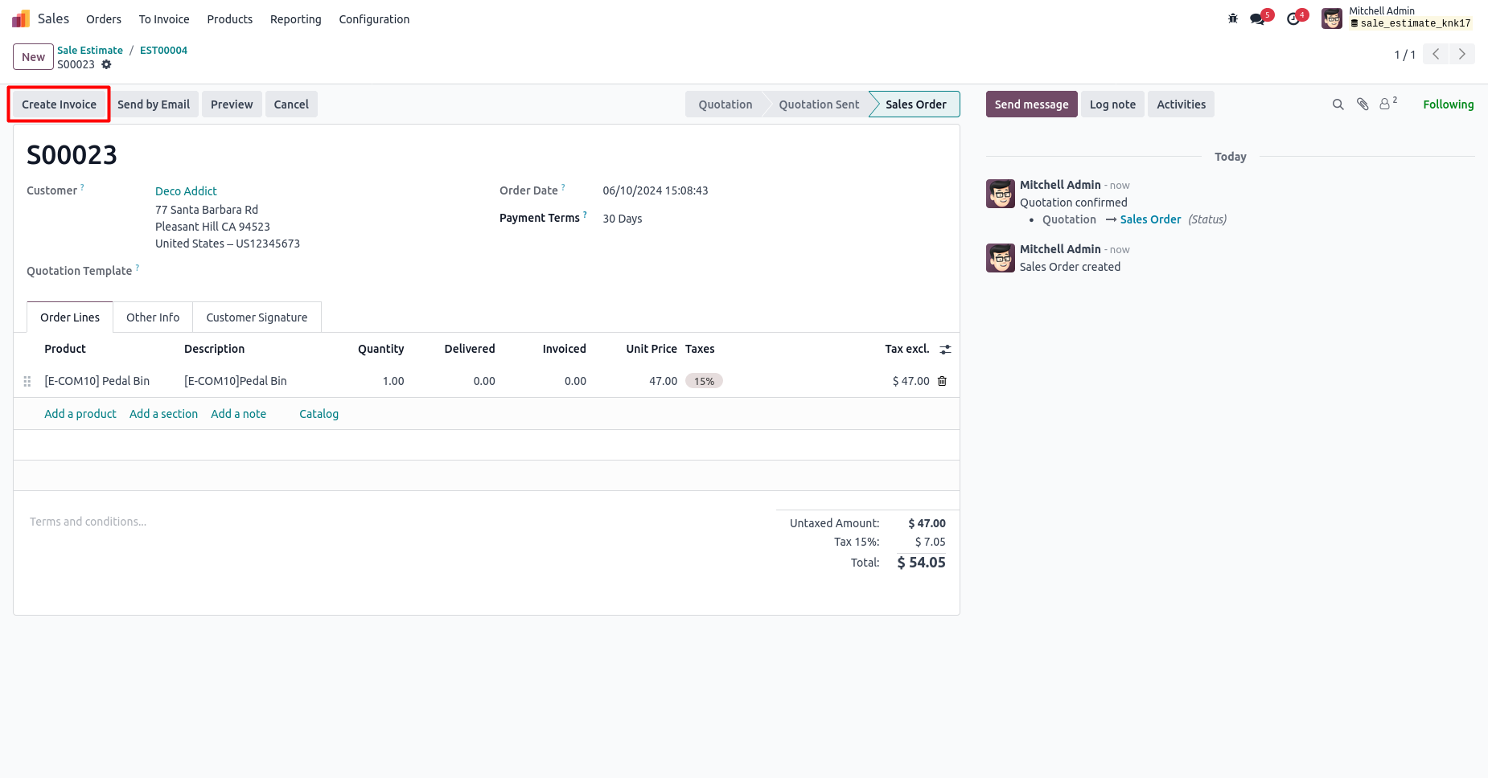Click Mitchell Admin avatar on 'Sales Order created' message
Image resolution: width=1488 pixels, height=778 pixels.
(1001, 258)
